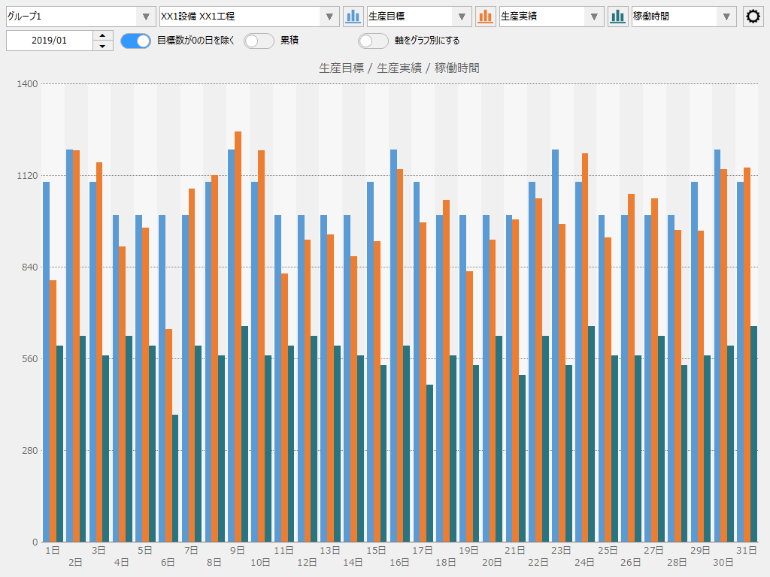The image size is (770, 577).
Task: Click the 840 y-axis label
Action: coord(29,267)
